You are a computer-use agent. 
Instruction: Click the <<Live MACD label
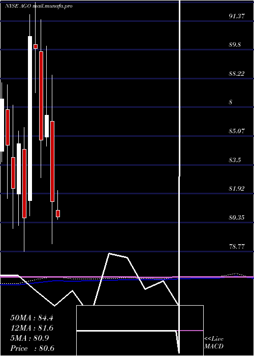click(x=214, y=343)
